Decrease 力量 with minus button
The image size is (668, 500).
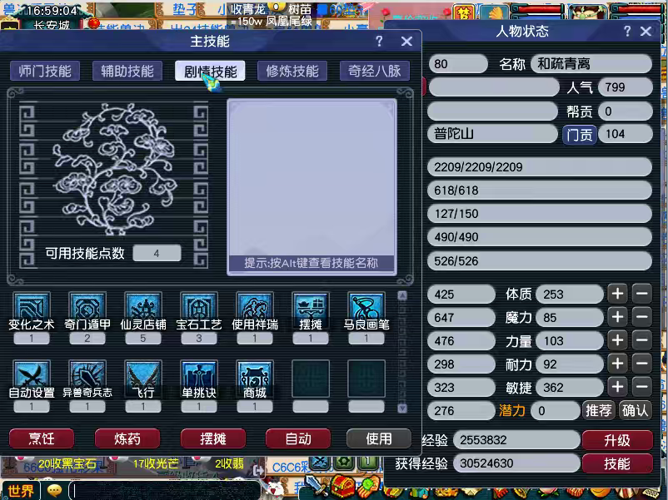642,340
